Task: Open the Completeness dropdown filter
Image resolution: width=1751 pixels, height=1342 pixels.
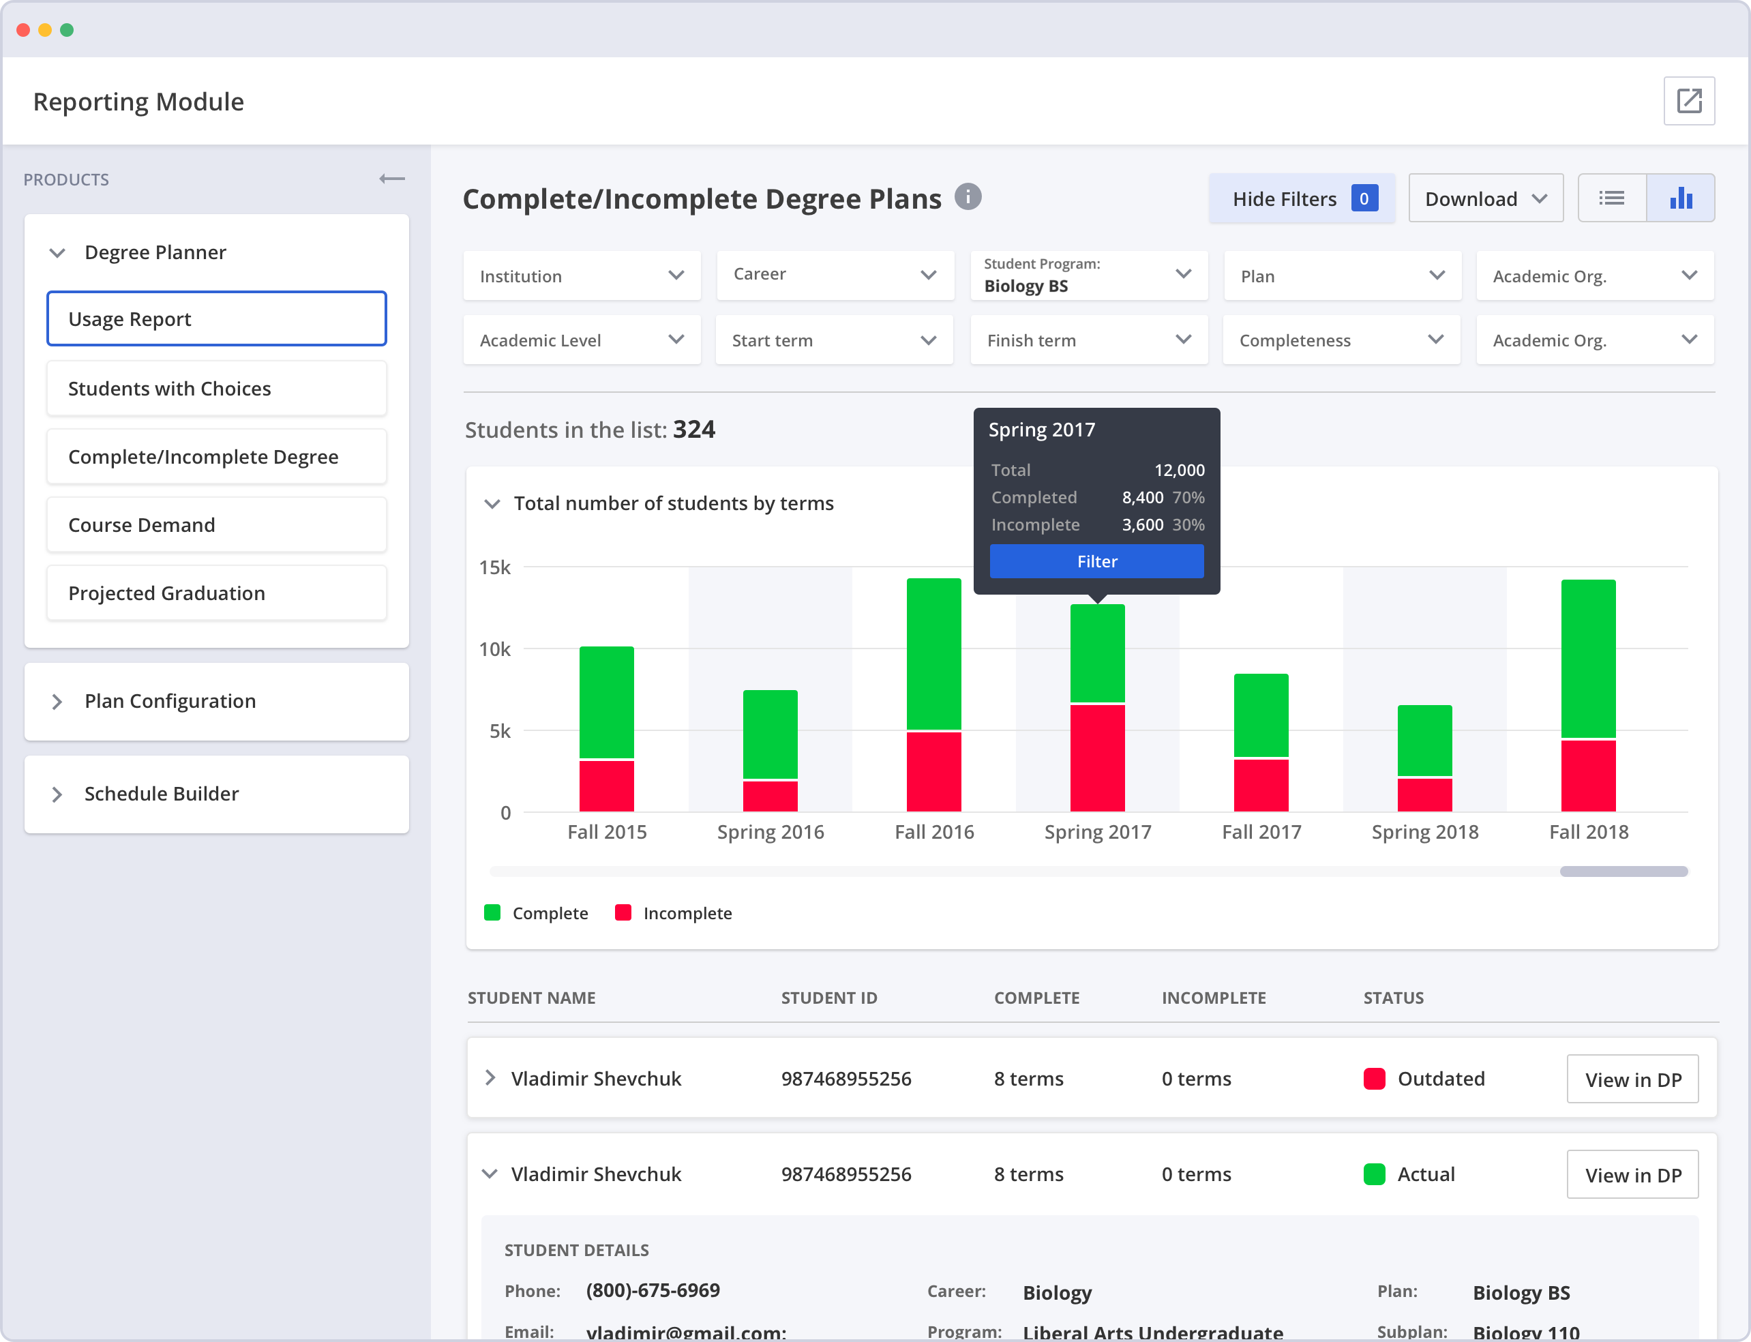Action: 1339,340
